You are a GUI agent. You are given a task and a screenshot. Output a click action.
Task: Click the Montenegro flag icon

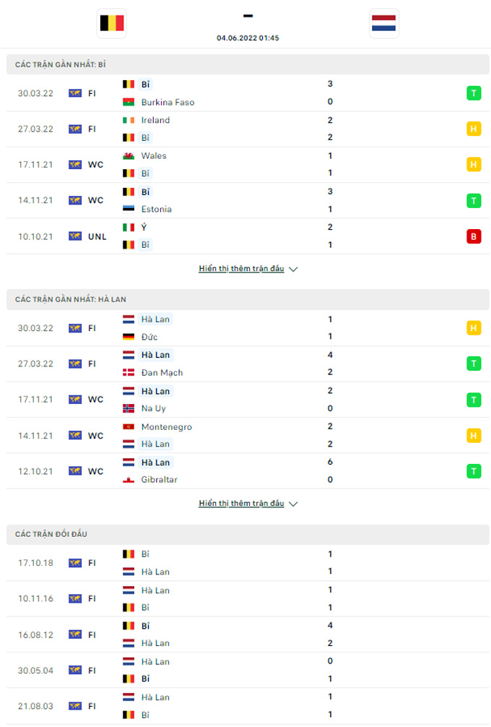(x=129, y=426)
